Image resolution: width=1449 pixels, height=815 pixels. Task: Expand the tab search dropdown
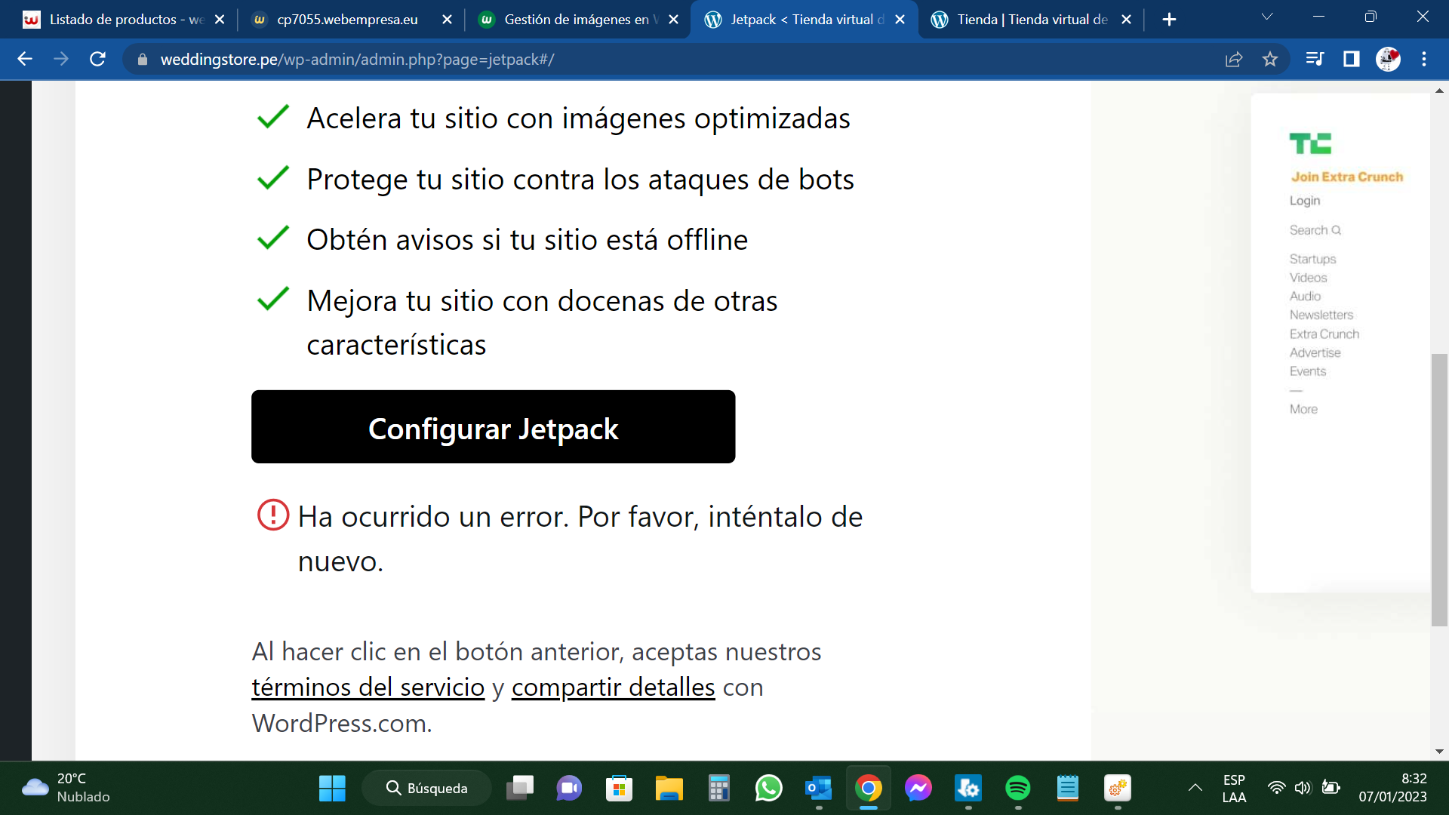coord(1267,17)
